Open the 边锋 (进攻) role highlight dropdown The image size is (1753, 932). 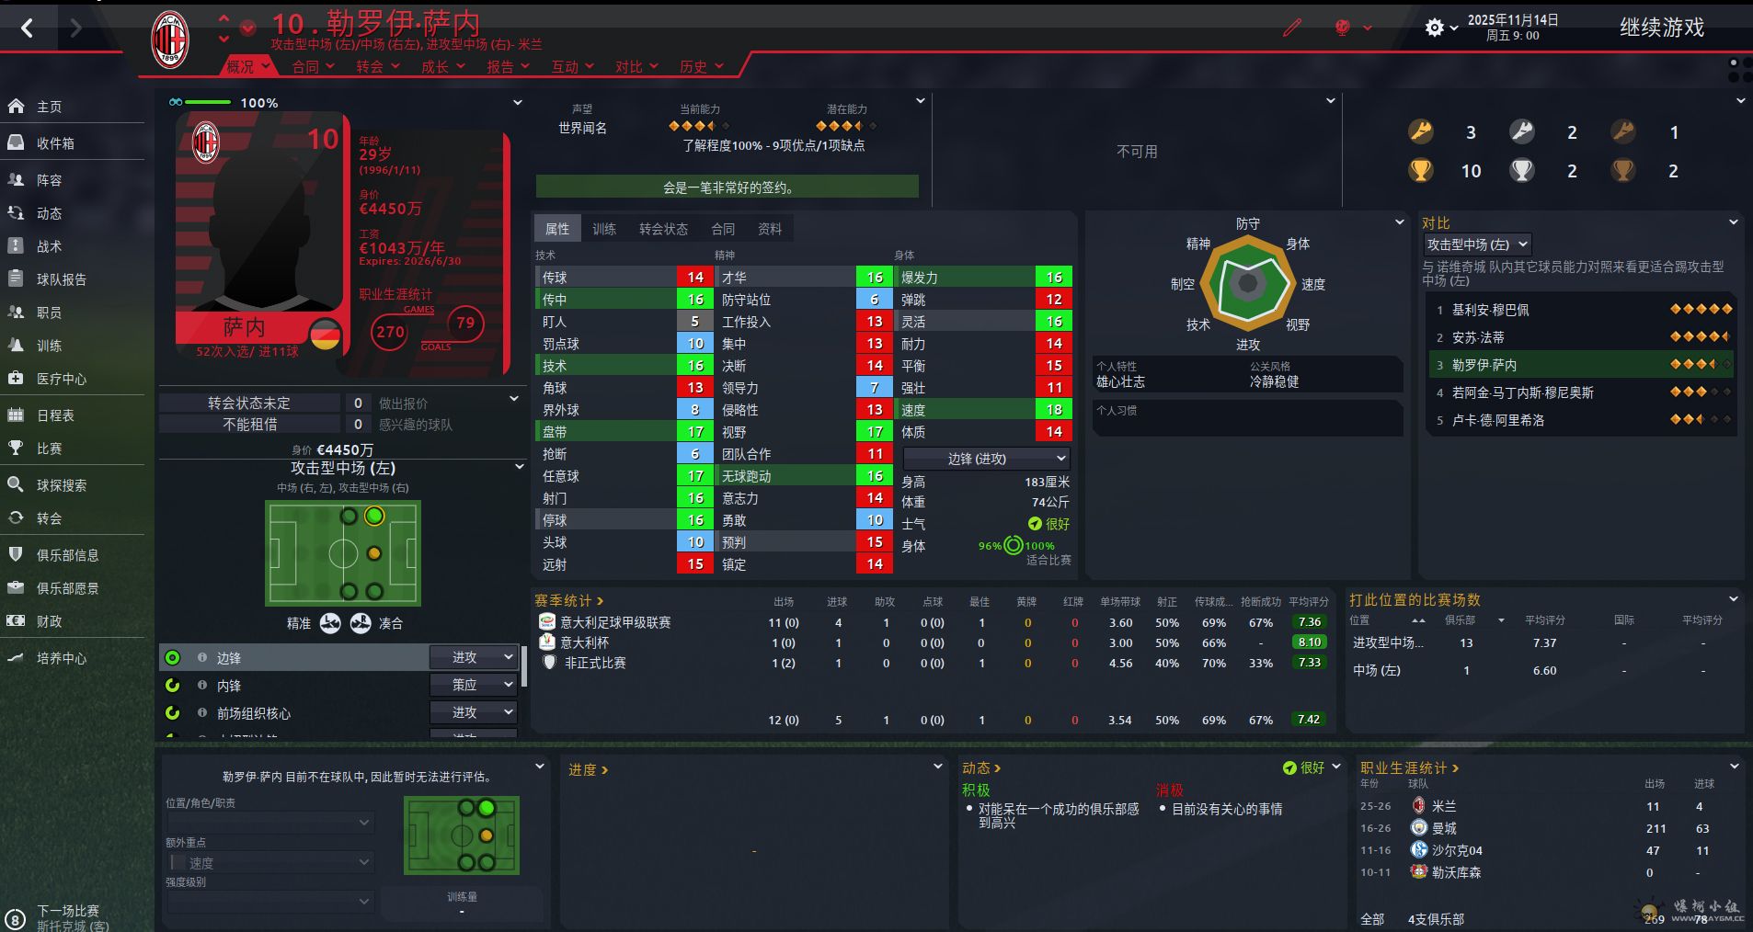[987, 459]
